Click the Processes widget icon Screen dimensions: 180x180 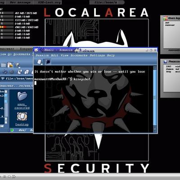(x=165, y=62)
